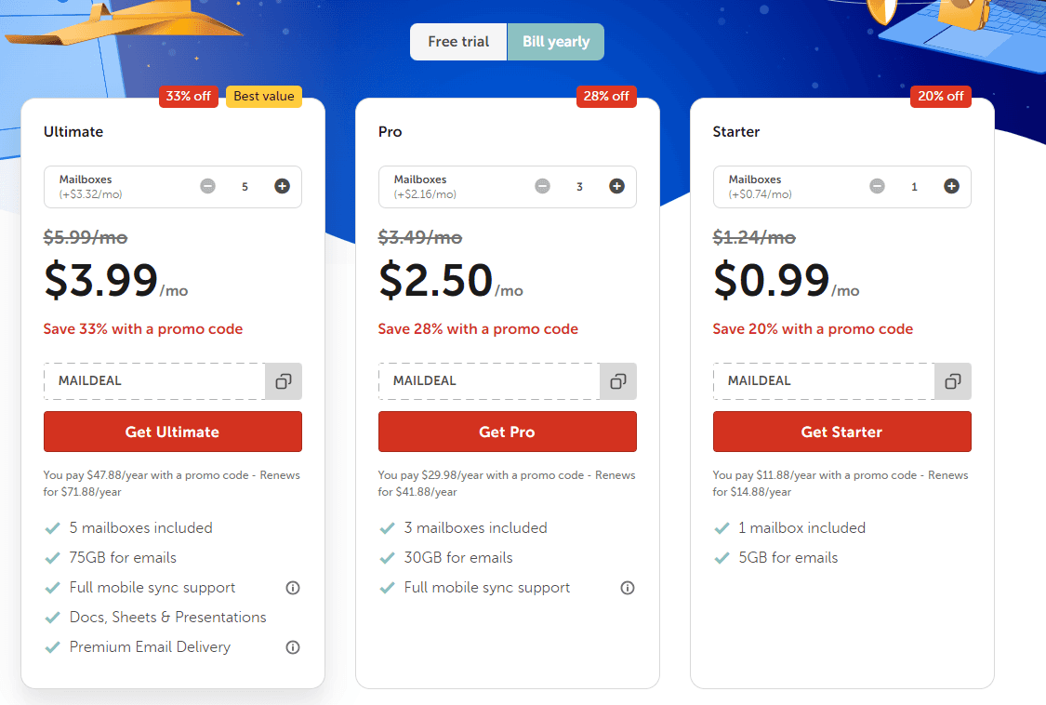Screen dimensions: 1046x705
Task: Decrease Starter mailboxes with minus button
Action: point(877,186)
